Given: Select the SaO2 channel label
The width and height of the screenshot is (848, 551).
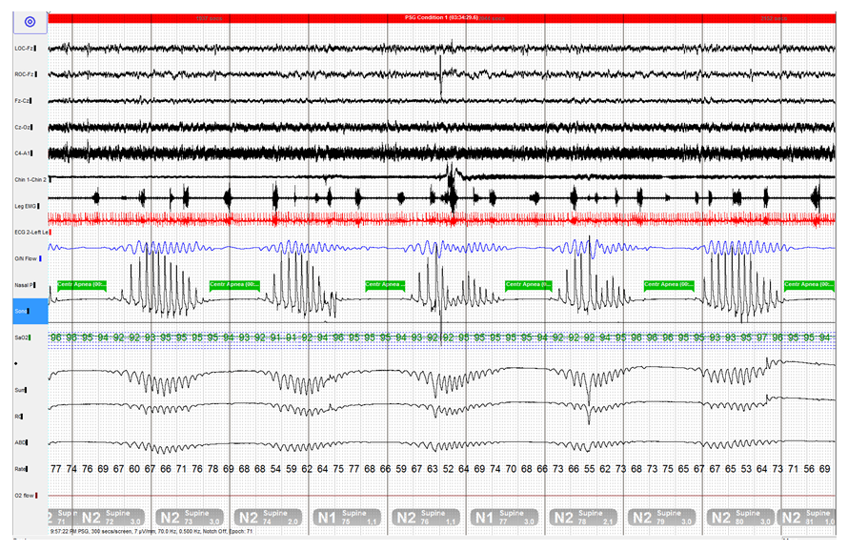Looking at the screenshot, I should 22,337.
